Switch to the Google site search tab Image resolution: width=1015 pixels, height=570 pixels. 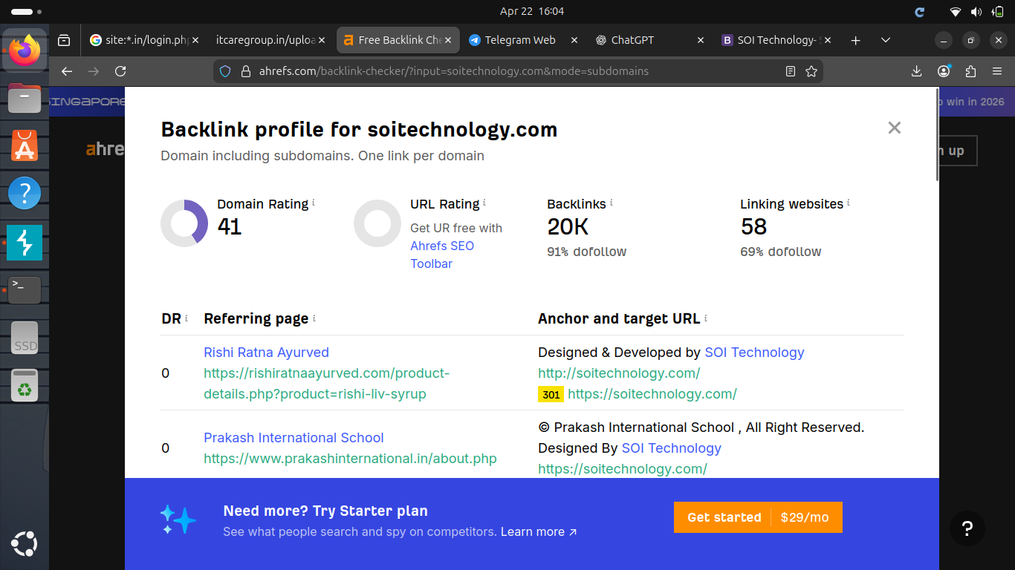(144, 40)
